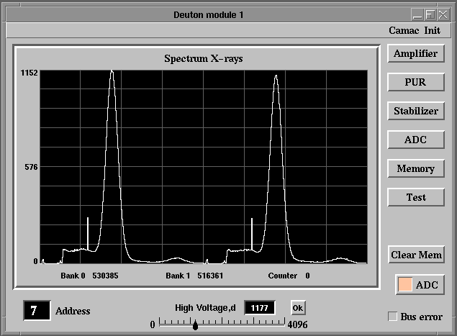
Task: Click the Amplifier button
Action: tap(415, 54)
